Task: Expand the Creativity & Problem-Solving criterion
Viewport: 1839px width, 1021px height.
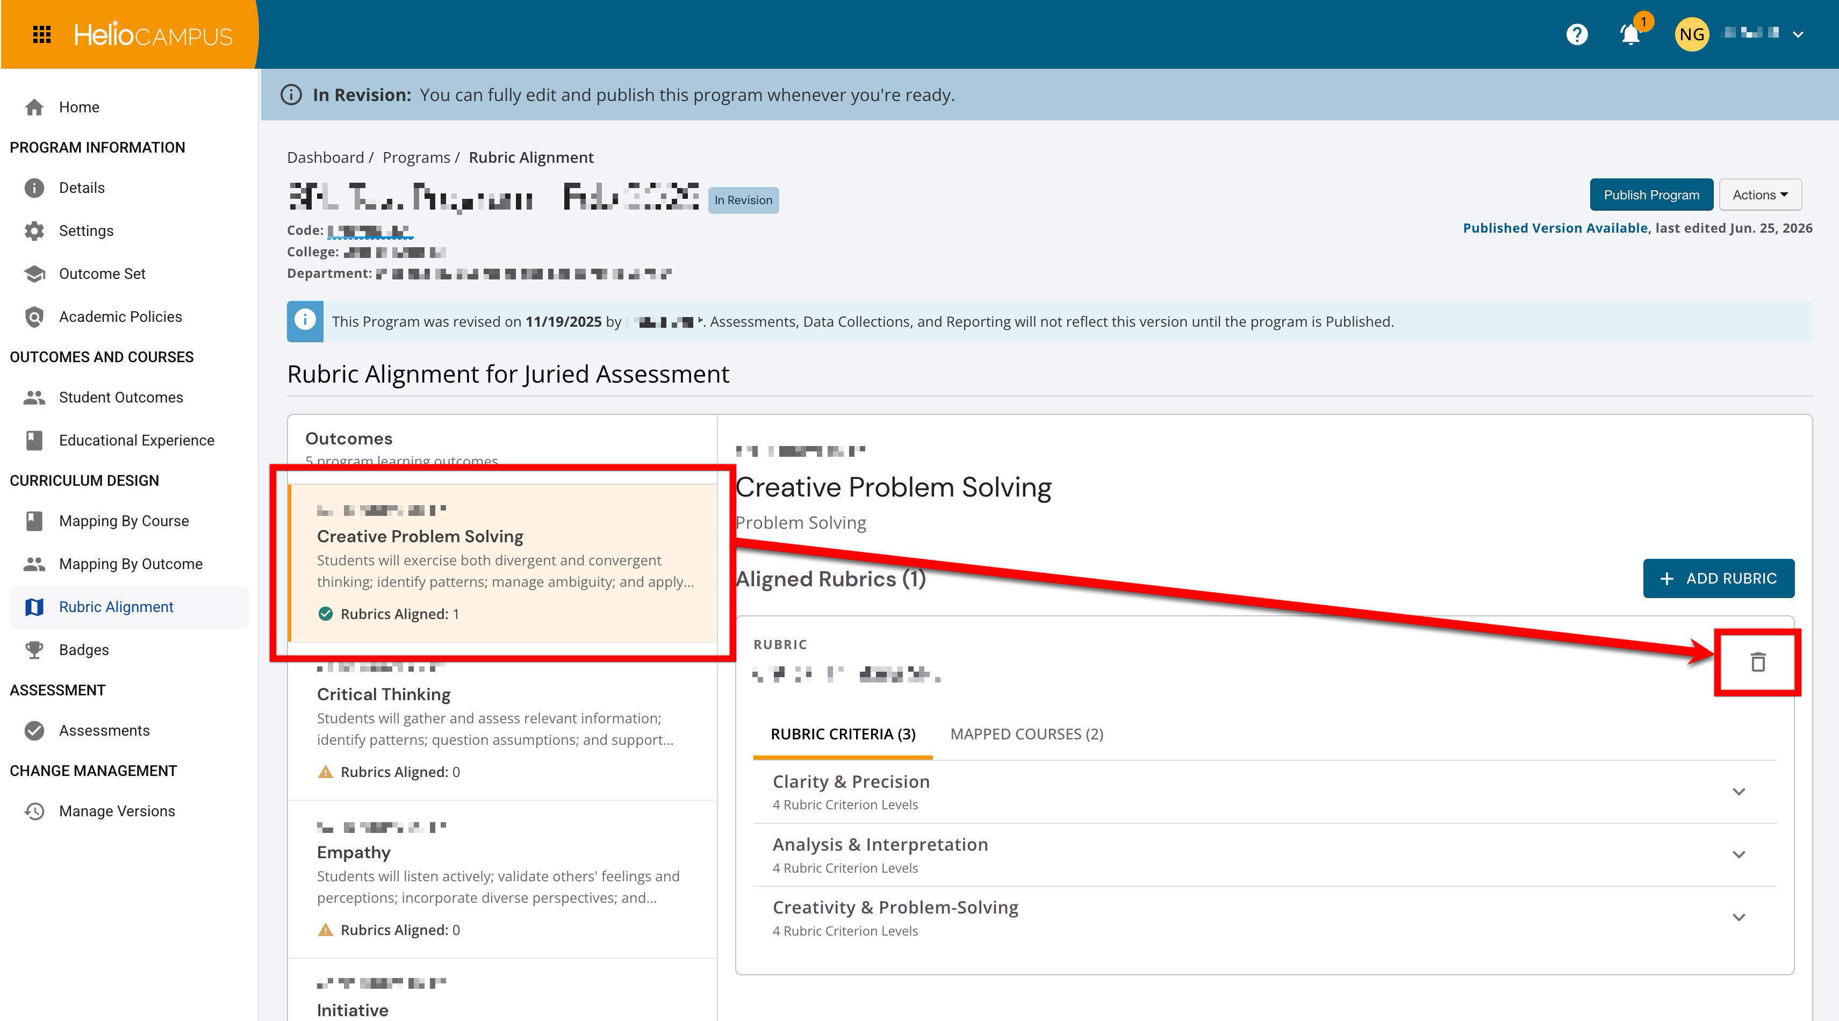Action: coord(1265,917)
